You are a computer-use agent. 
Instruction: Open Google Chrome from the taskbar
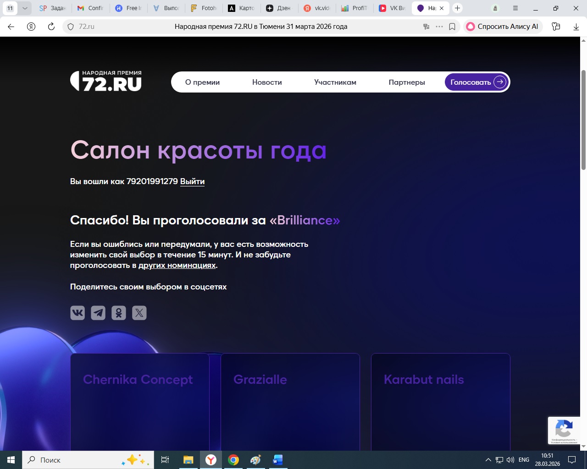233,460
